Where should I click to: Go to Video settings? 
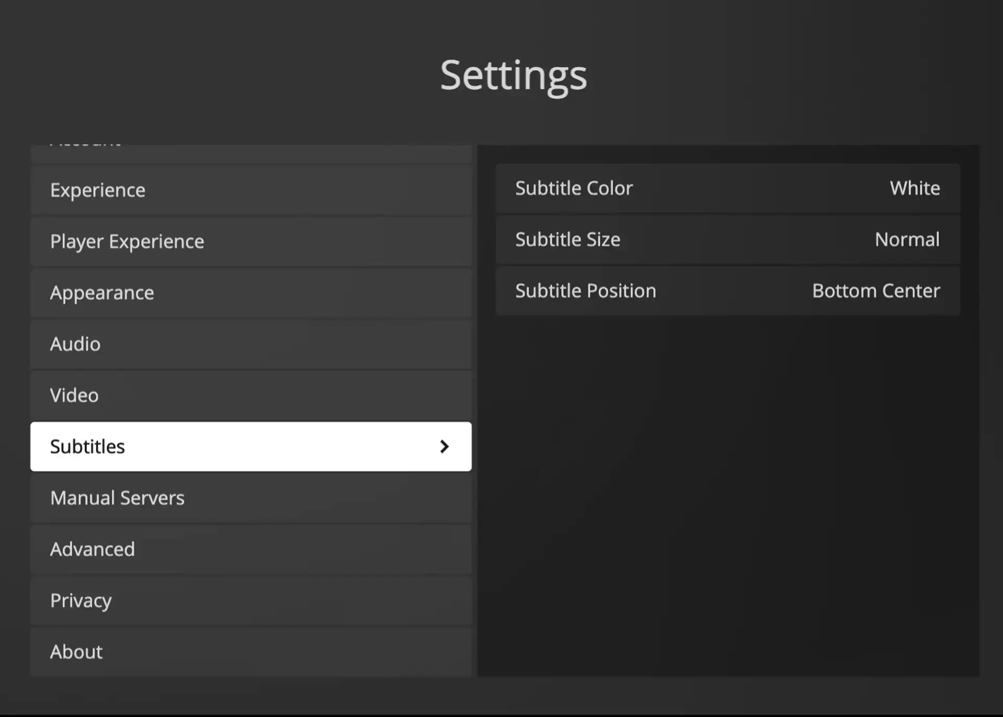[251, 395]
